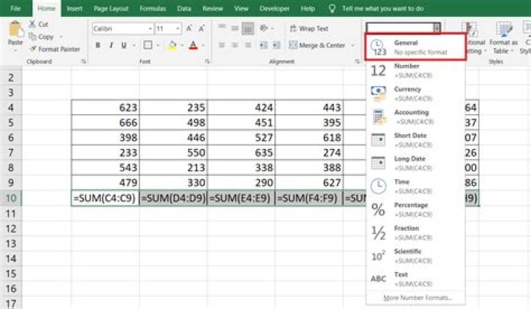Open More Number Formats link
Viewport: 531px width, 309px height.
pyautogui.click(x=417, y=298)
